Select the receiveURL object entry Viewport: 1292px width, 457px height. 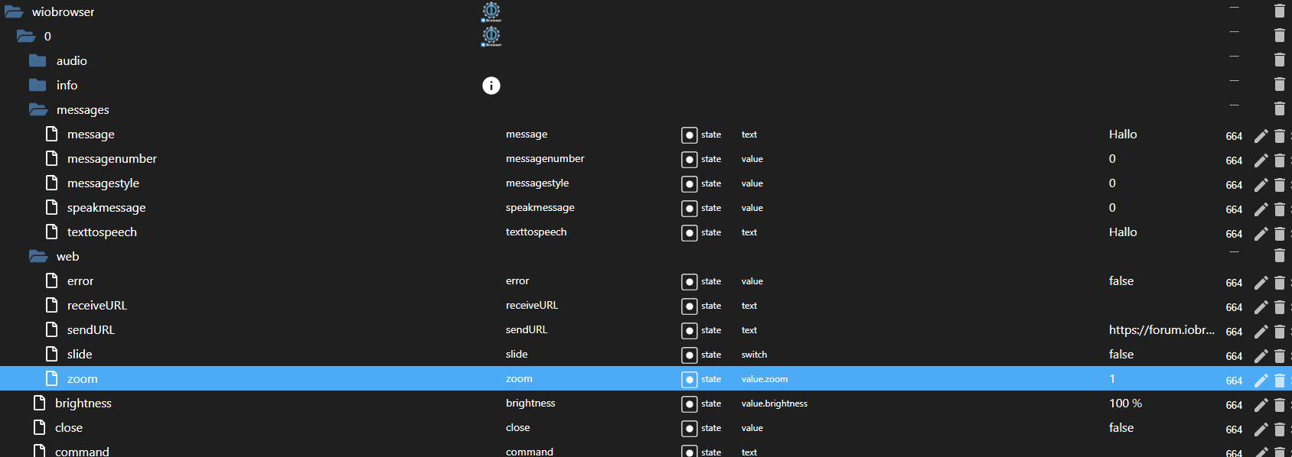pos(97,306)
